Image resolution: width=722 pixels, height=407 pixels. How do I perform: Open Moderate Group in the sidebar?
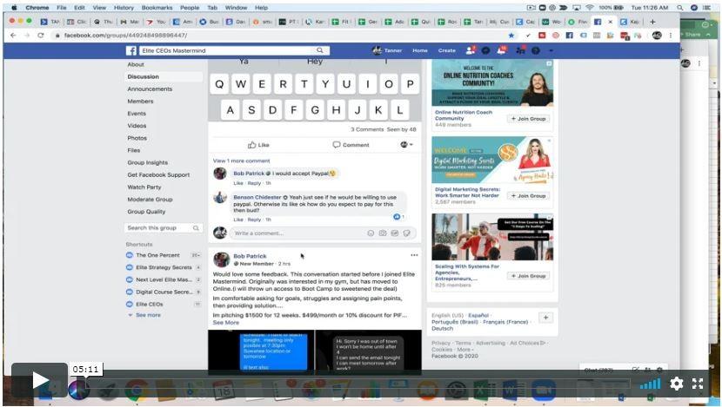[150, 200]
